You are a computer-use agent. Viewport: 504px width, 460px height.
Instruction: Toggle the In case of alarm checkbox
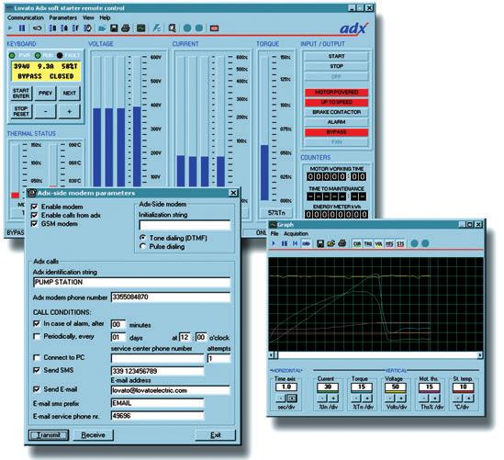coord(37,323)
